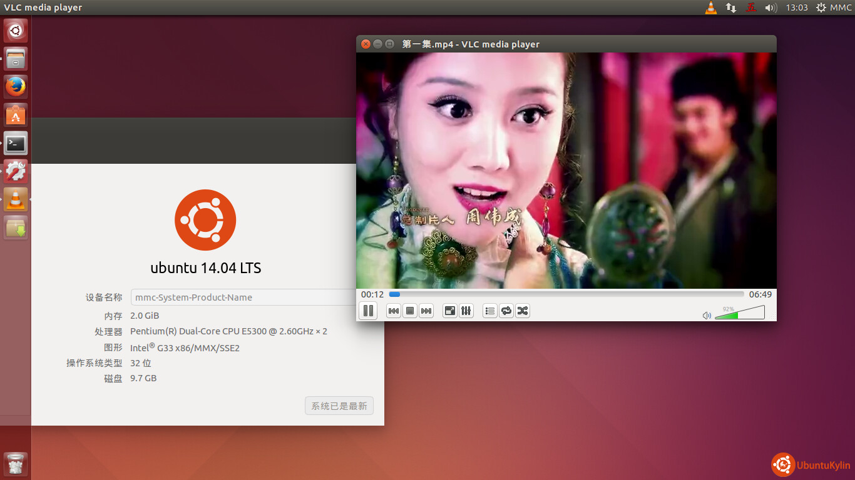Toggle loop repeat mode
Viewport: 855px width, 480px height.
tap(506, 311)
